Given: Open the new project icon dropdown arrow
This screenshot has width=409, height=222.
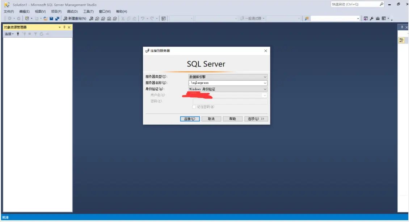Looking at the screenshot, I should coord(31,18).
